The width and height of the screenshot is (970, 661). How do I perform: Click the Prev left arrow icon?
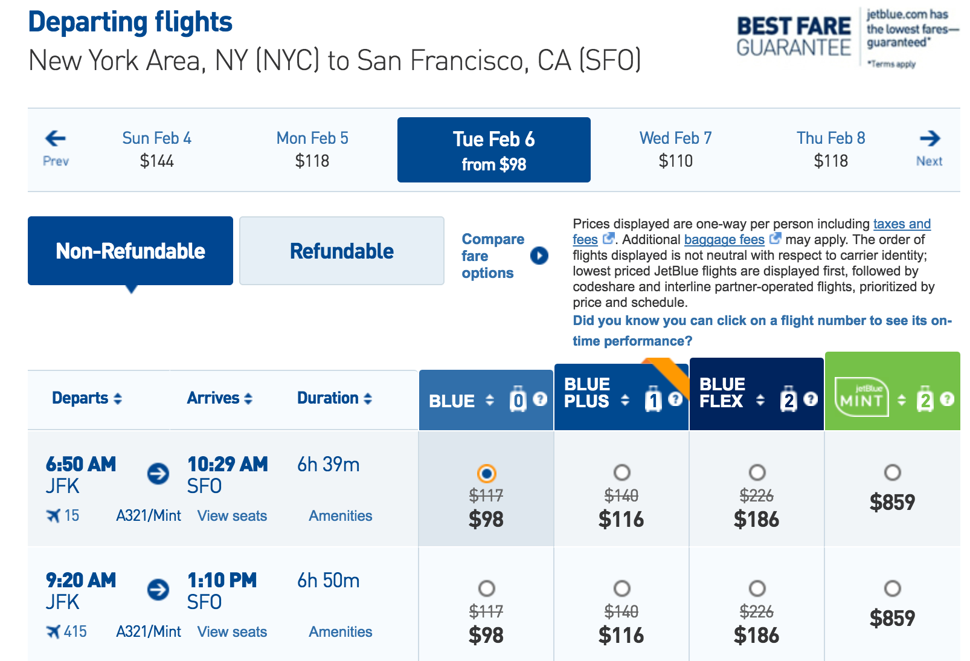pyautogui.click(x=56, y=138)
